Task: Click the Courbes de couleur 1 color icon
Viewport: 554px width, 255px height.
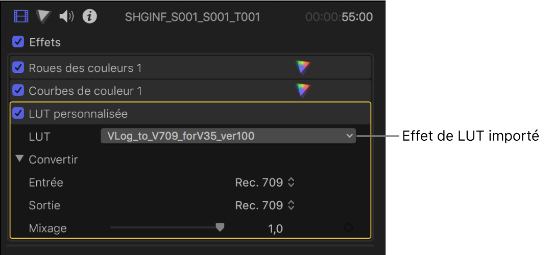Action: click(x=303, y=90)
